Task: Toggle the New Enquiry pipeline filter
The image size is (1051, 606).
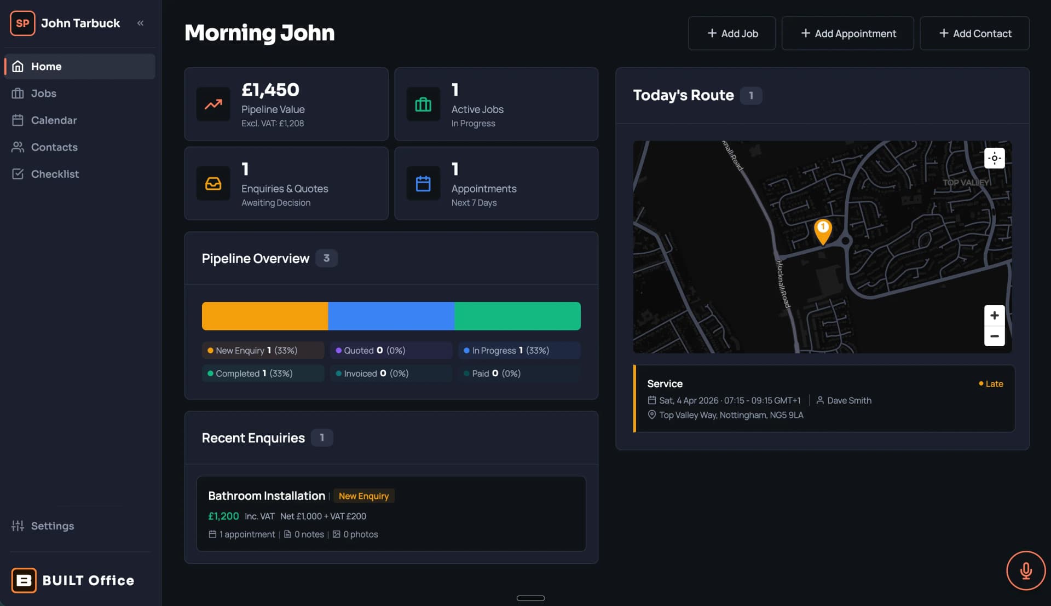Action: 263,350
